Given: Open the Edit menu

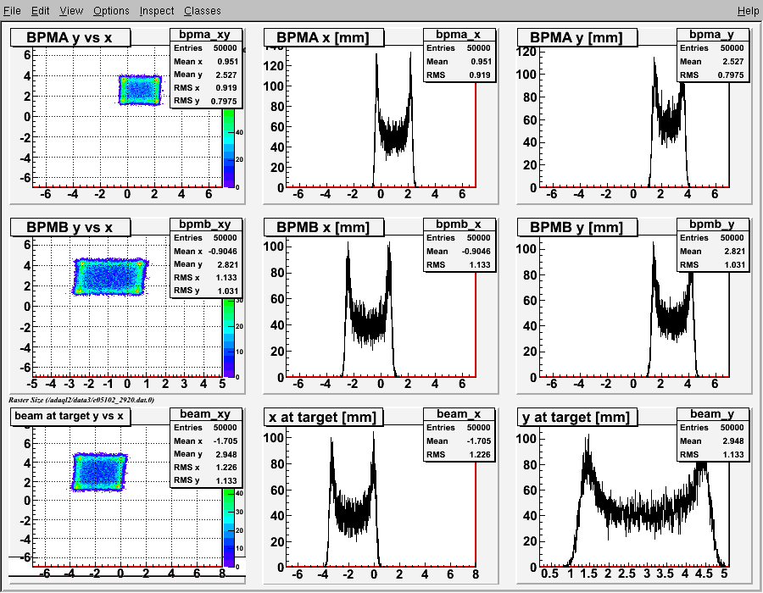Looking at the screenshot, I should click(41, 11).
